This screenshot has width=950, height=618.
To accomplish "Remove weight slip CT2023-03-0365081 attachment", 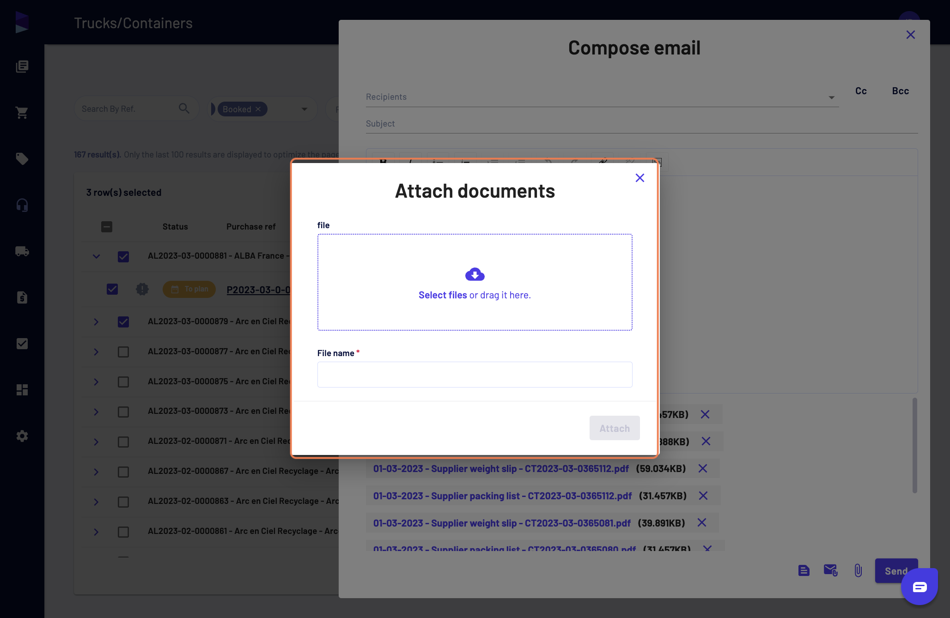I will (702, 522).
